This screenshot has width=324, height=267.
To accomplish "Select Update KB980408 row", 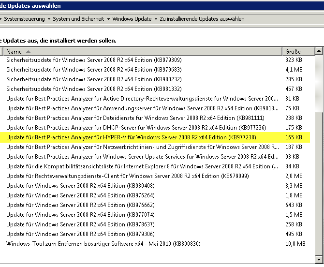I will point(155,186).
